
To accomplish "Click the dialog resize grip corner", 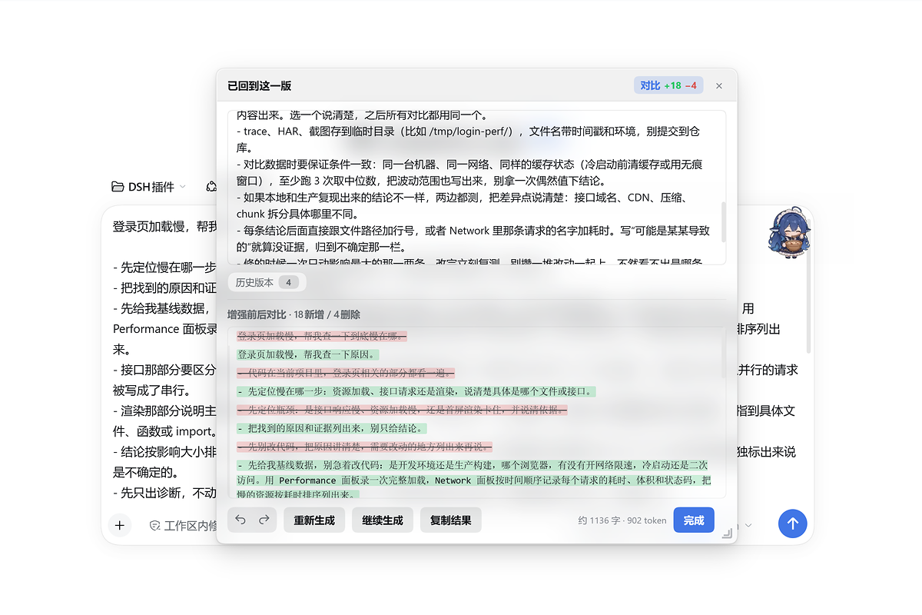I will [x=727, y=534].
